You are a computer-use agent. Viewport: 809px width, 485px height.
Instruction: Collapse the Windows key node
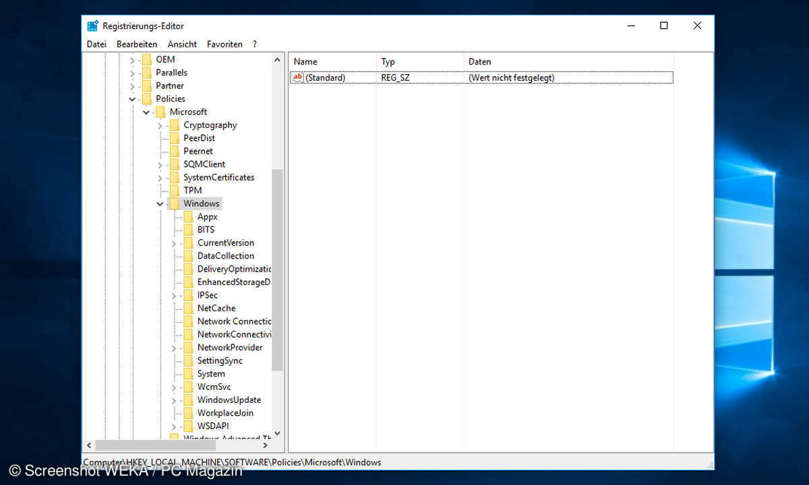160,203
